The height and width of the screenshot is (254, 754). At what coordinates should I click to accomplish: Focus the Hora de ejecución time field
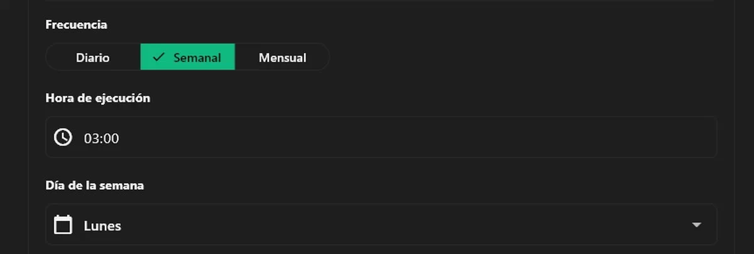coord(381,137)
